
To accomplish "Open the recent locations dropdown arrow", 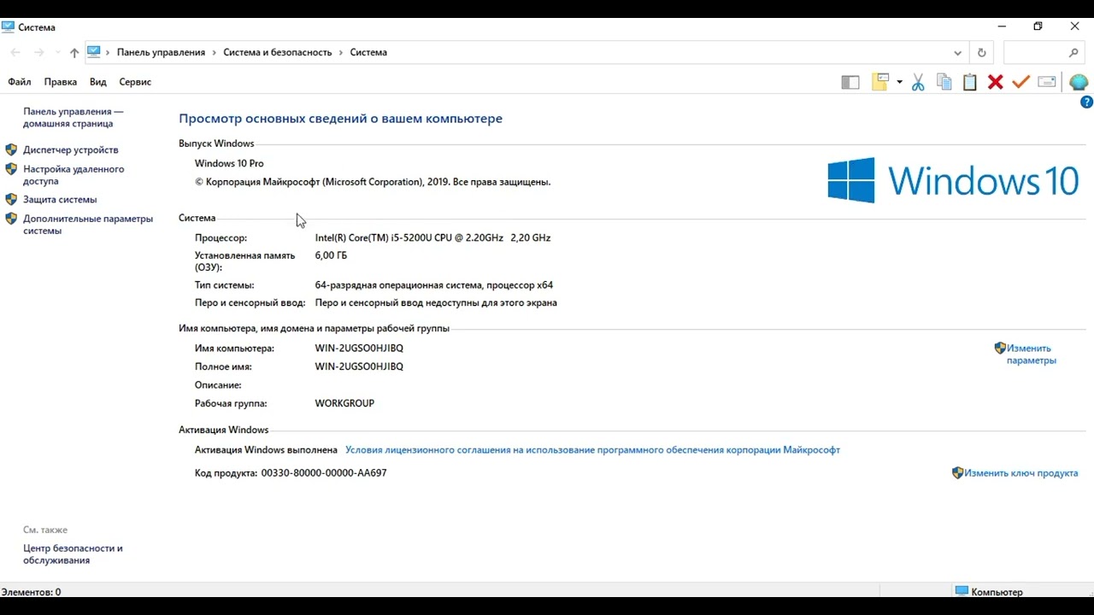I will pyautogui.click(x=58, y=53).
